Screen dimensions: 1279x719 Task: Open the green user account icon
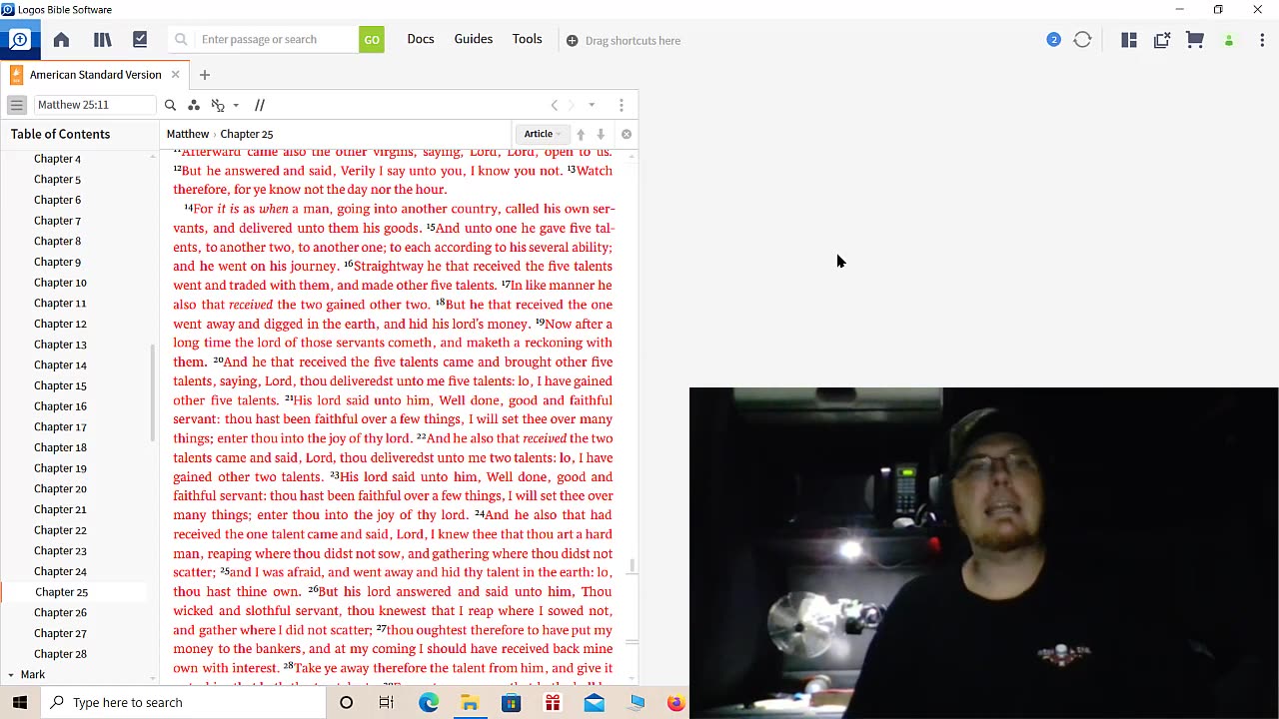[1229, 41]
